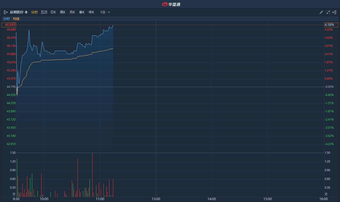This screenshot has height=202, width=340.
Task: Collapse the right side panel icon
Action: pyautogui.click(x=334, y=12)
